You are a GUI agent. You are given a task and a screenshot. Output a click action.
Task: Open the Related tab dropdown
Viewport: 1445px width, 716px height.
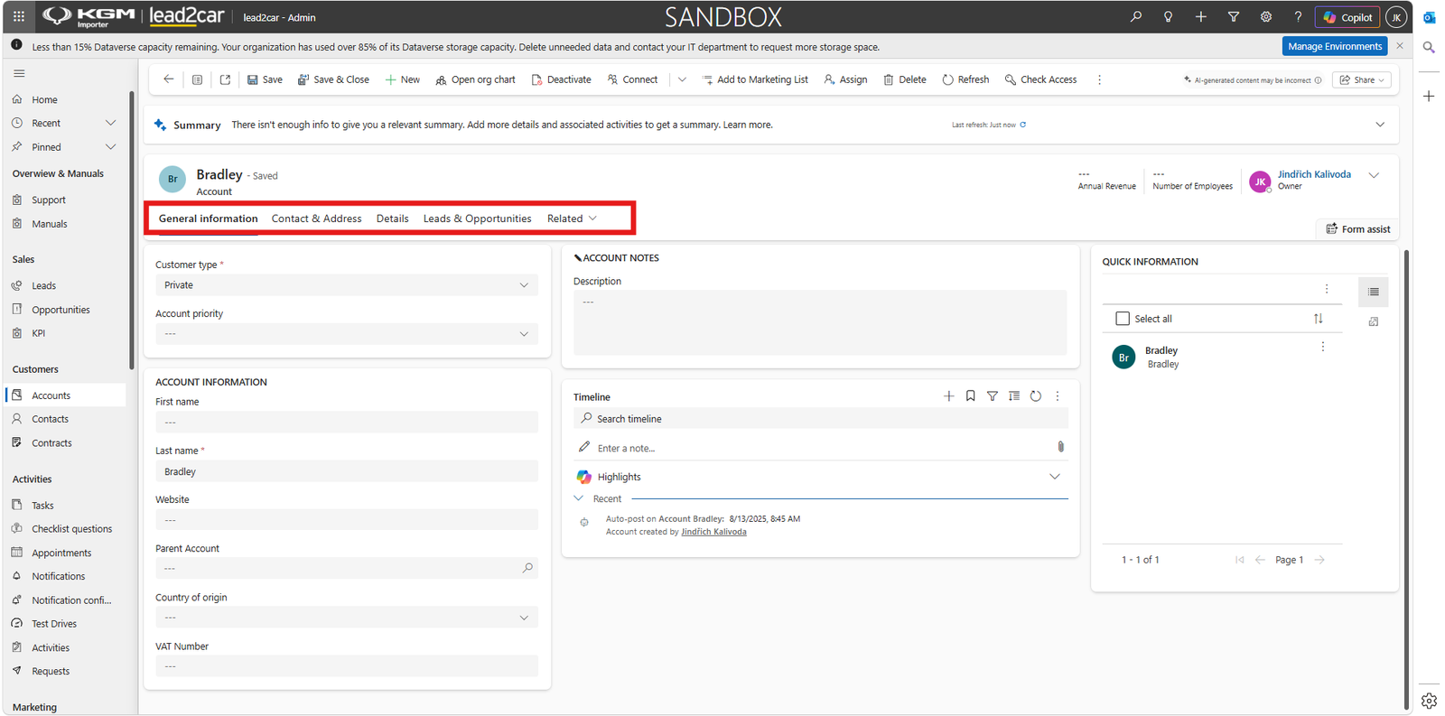point(572,219)
